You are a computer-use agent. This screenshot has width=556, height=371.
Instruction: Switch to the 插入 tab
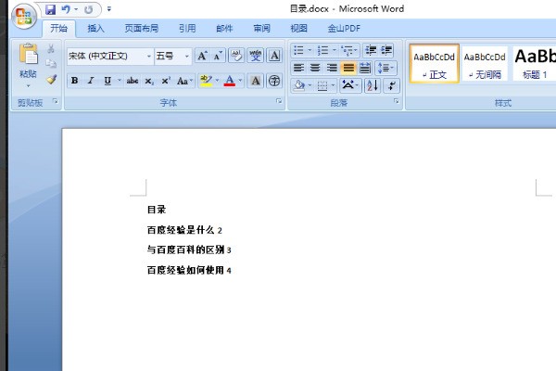tap(95, 29)
